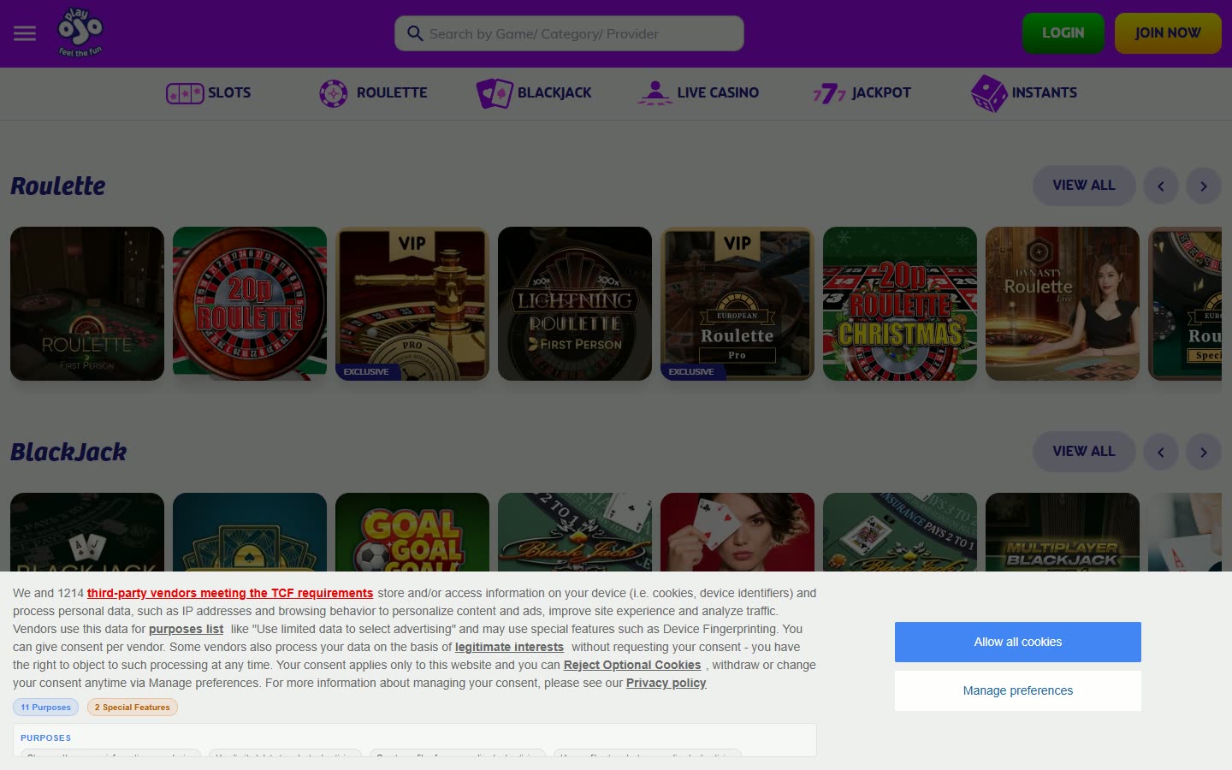Go to next BlackJack games
This screenshot has height=770, width=1232.
(1204, 452)
